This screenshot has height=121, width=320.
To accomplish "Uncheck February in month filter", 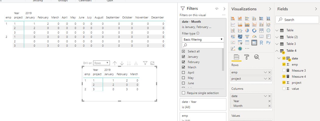I will pos(184,62).
